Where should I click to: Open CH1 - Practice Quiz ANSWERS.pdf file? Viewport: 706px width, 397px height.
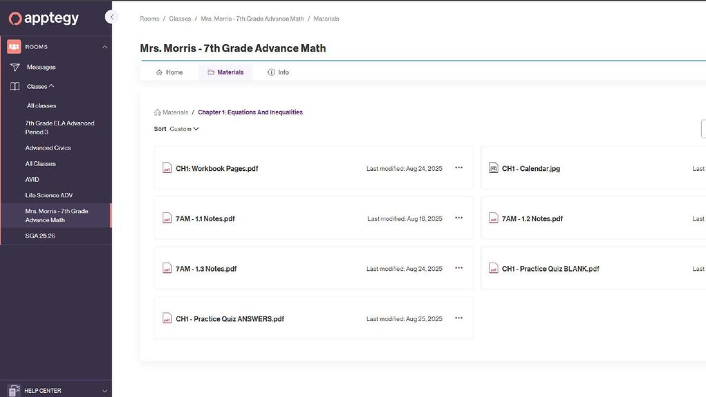point(230,318)
